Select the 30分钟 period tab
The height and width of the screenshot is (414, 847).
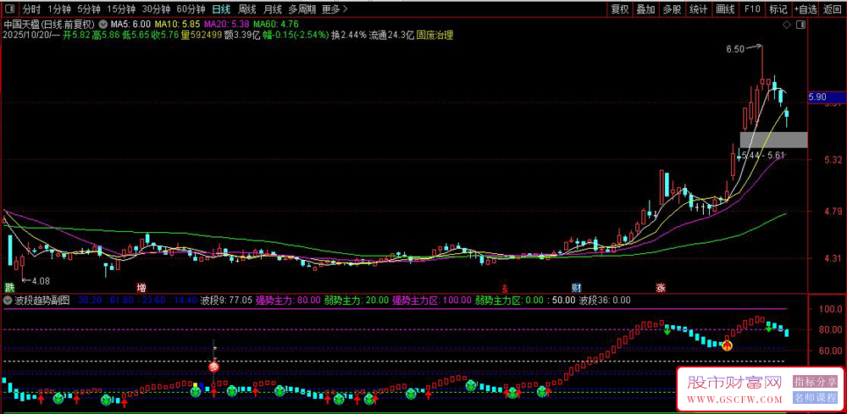pyautogui.click(x=156, y=9)
